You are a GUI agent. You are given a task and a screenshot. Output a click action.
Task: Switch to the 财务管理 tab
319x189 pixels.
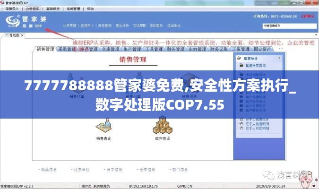tap(176, 49)
